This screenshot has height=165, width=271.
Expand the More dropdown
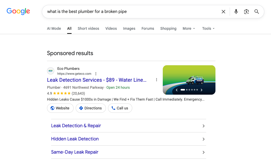tap(189, 28)
